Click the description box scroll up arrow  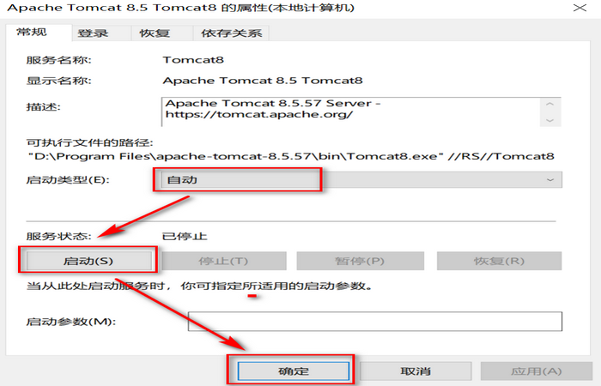pos(550,104)
